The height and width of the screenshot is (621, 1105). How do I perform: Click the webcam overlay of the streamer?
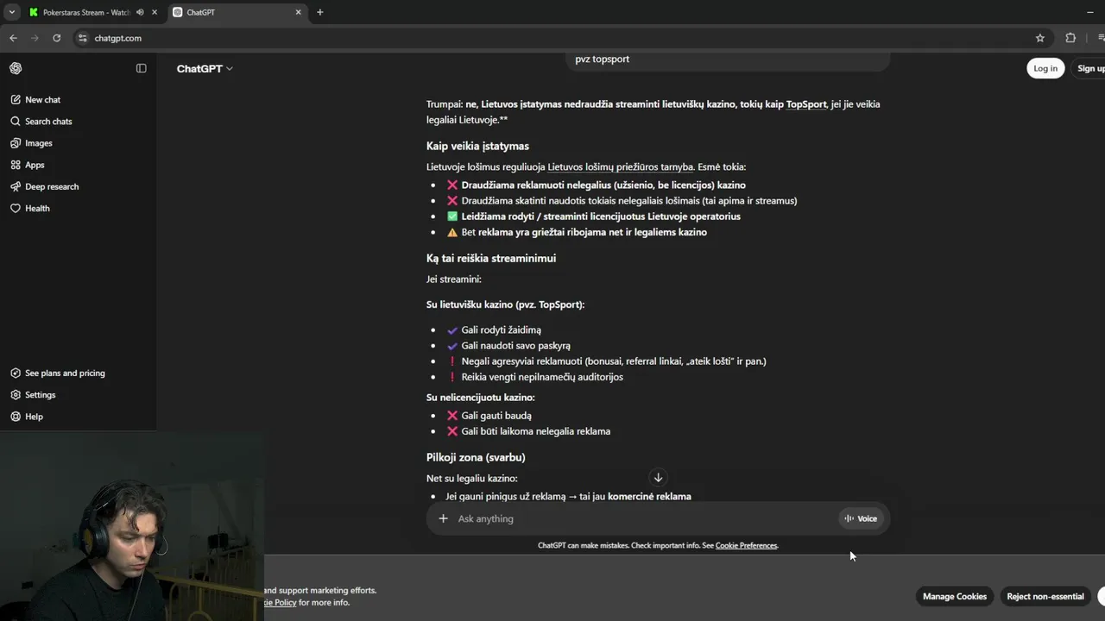pyautogui.click(x=132, y=526)
